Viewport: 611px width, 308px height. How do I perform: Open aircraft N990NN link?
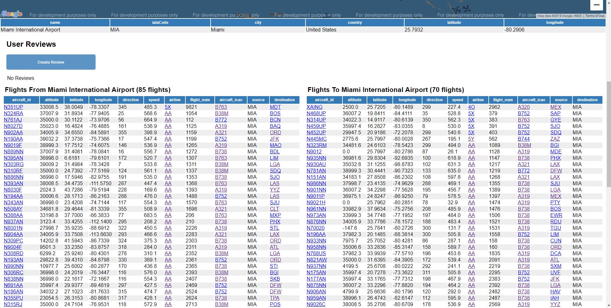pyautogui.click(x=13, y=266)
